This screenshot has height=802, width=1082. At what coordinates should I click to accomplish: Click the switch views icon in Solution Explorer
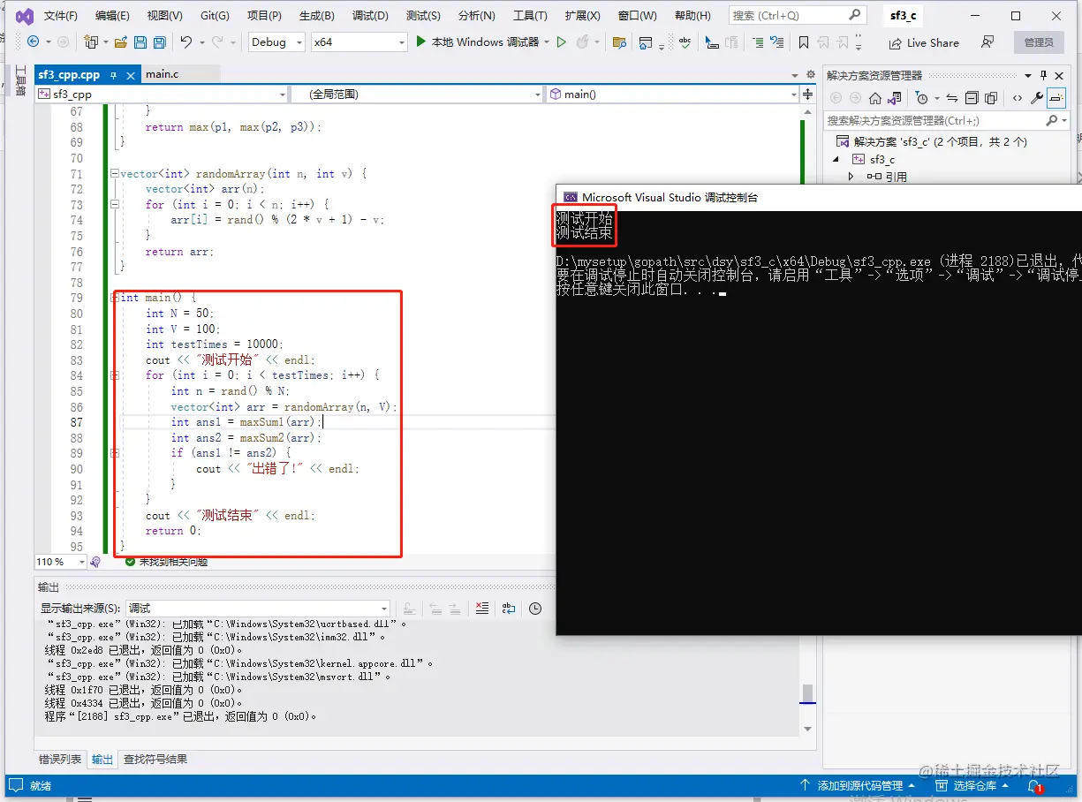895,98
